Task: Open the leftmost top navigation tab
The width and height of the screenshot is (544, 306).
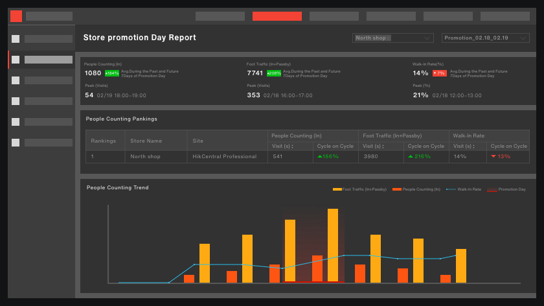Action: coord(220,16)
